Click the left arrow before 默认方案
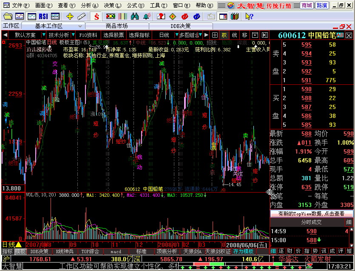Screen dimensions: 355x271 tap(5, 35)
